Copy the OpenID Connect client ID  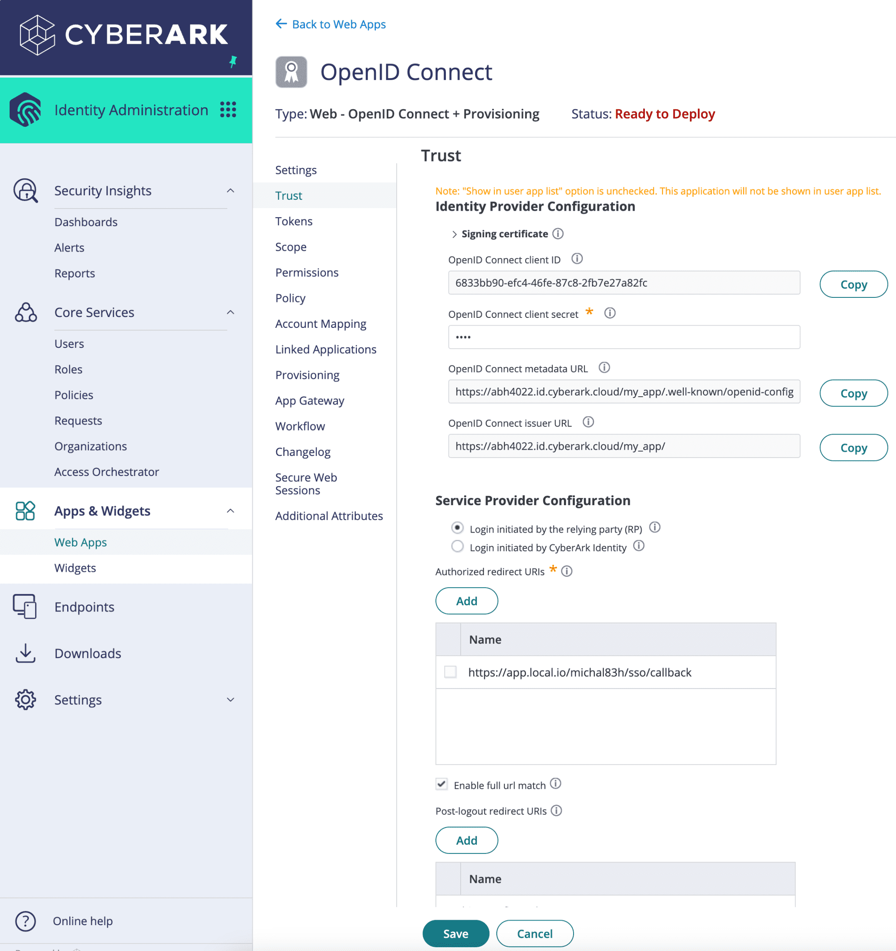click(853, 284)
